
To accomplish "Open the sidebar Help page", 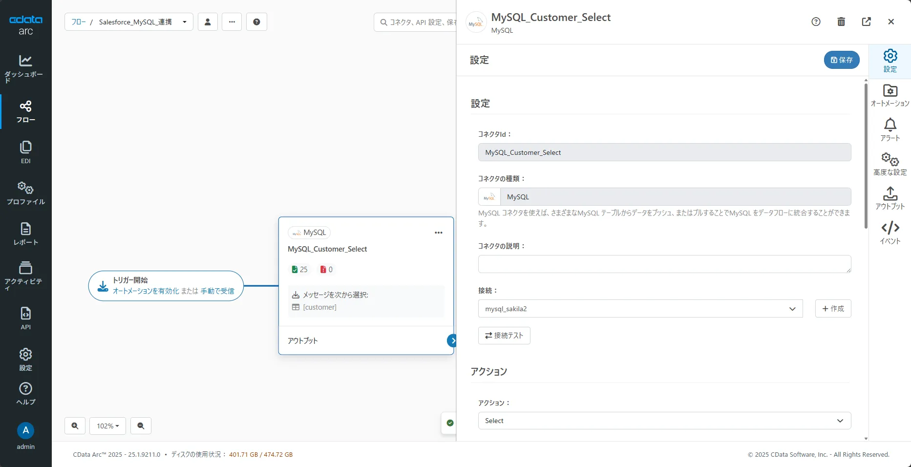I will [25, 394].
